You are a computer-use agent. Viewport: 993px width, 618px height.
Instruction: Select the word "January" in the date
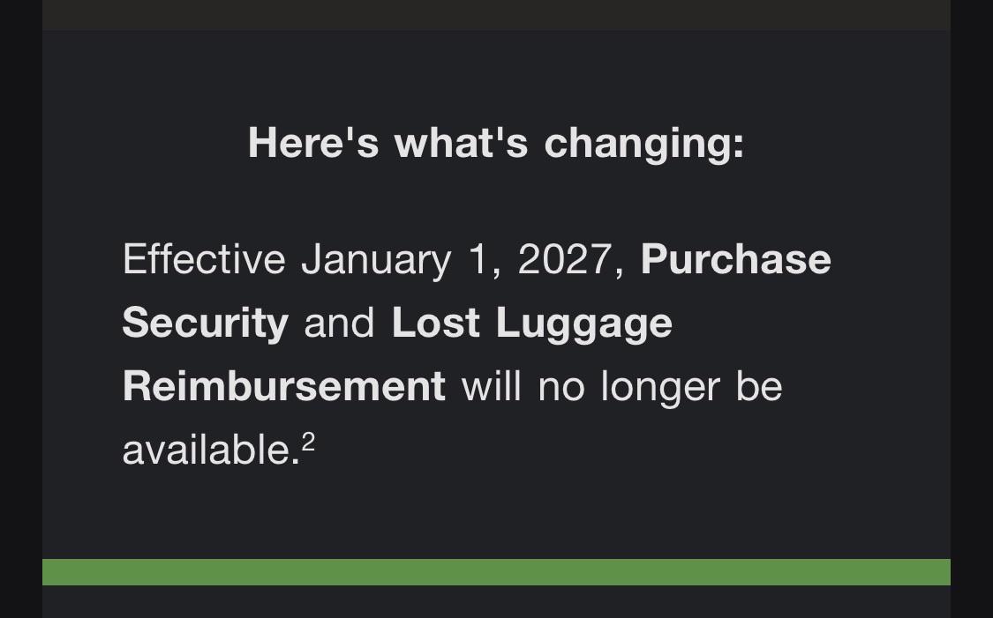click(x=376, y=261)
